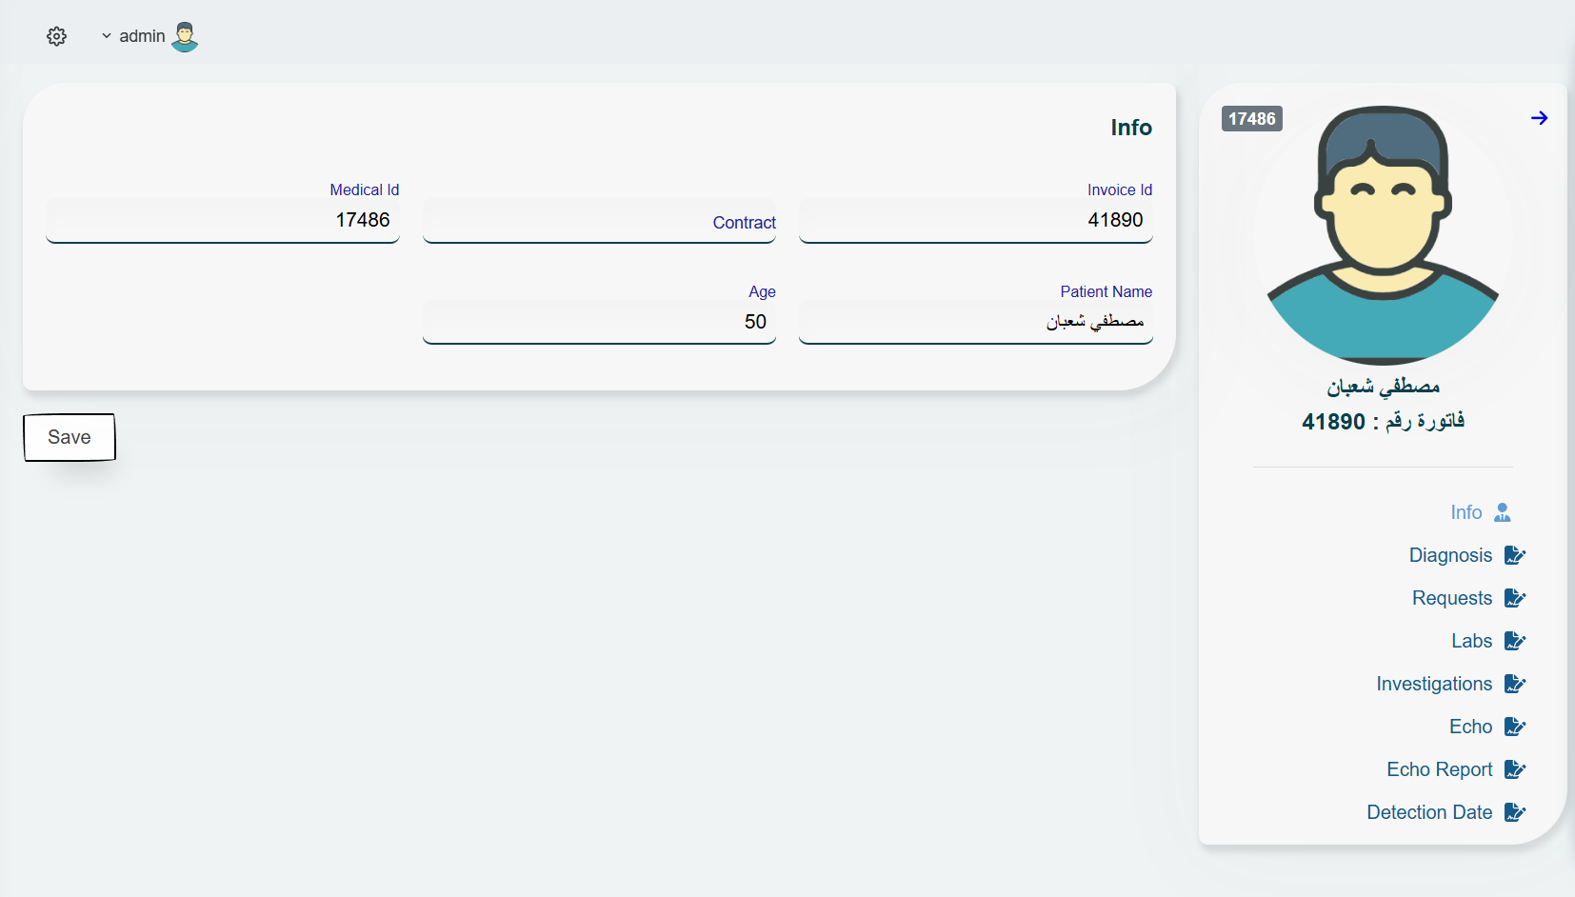Select the Patient Name text field
Image resolution: width=1575 pixels, height=897 pixels.
[976, 322]
